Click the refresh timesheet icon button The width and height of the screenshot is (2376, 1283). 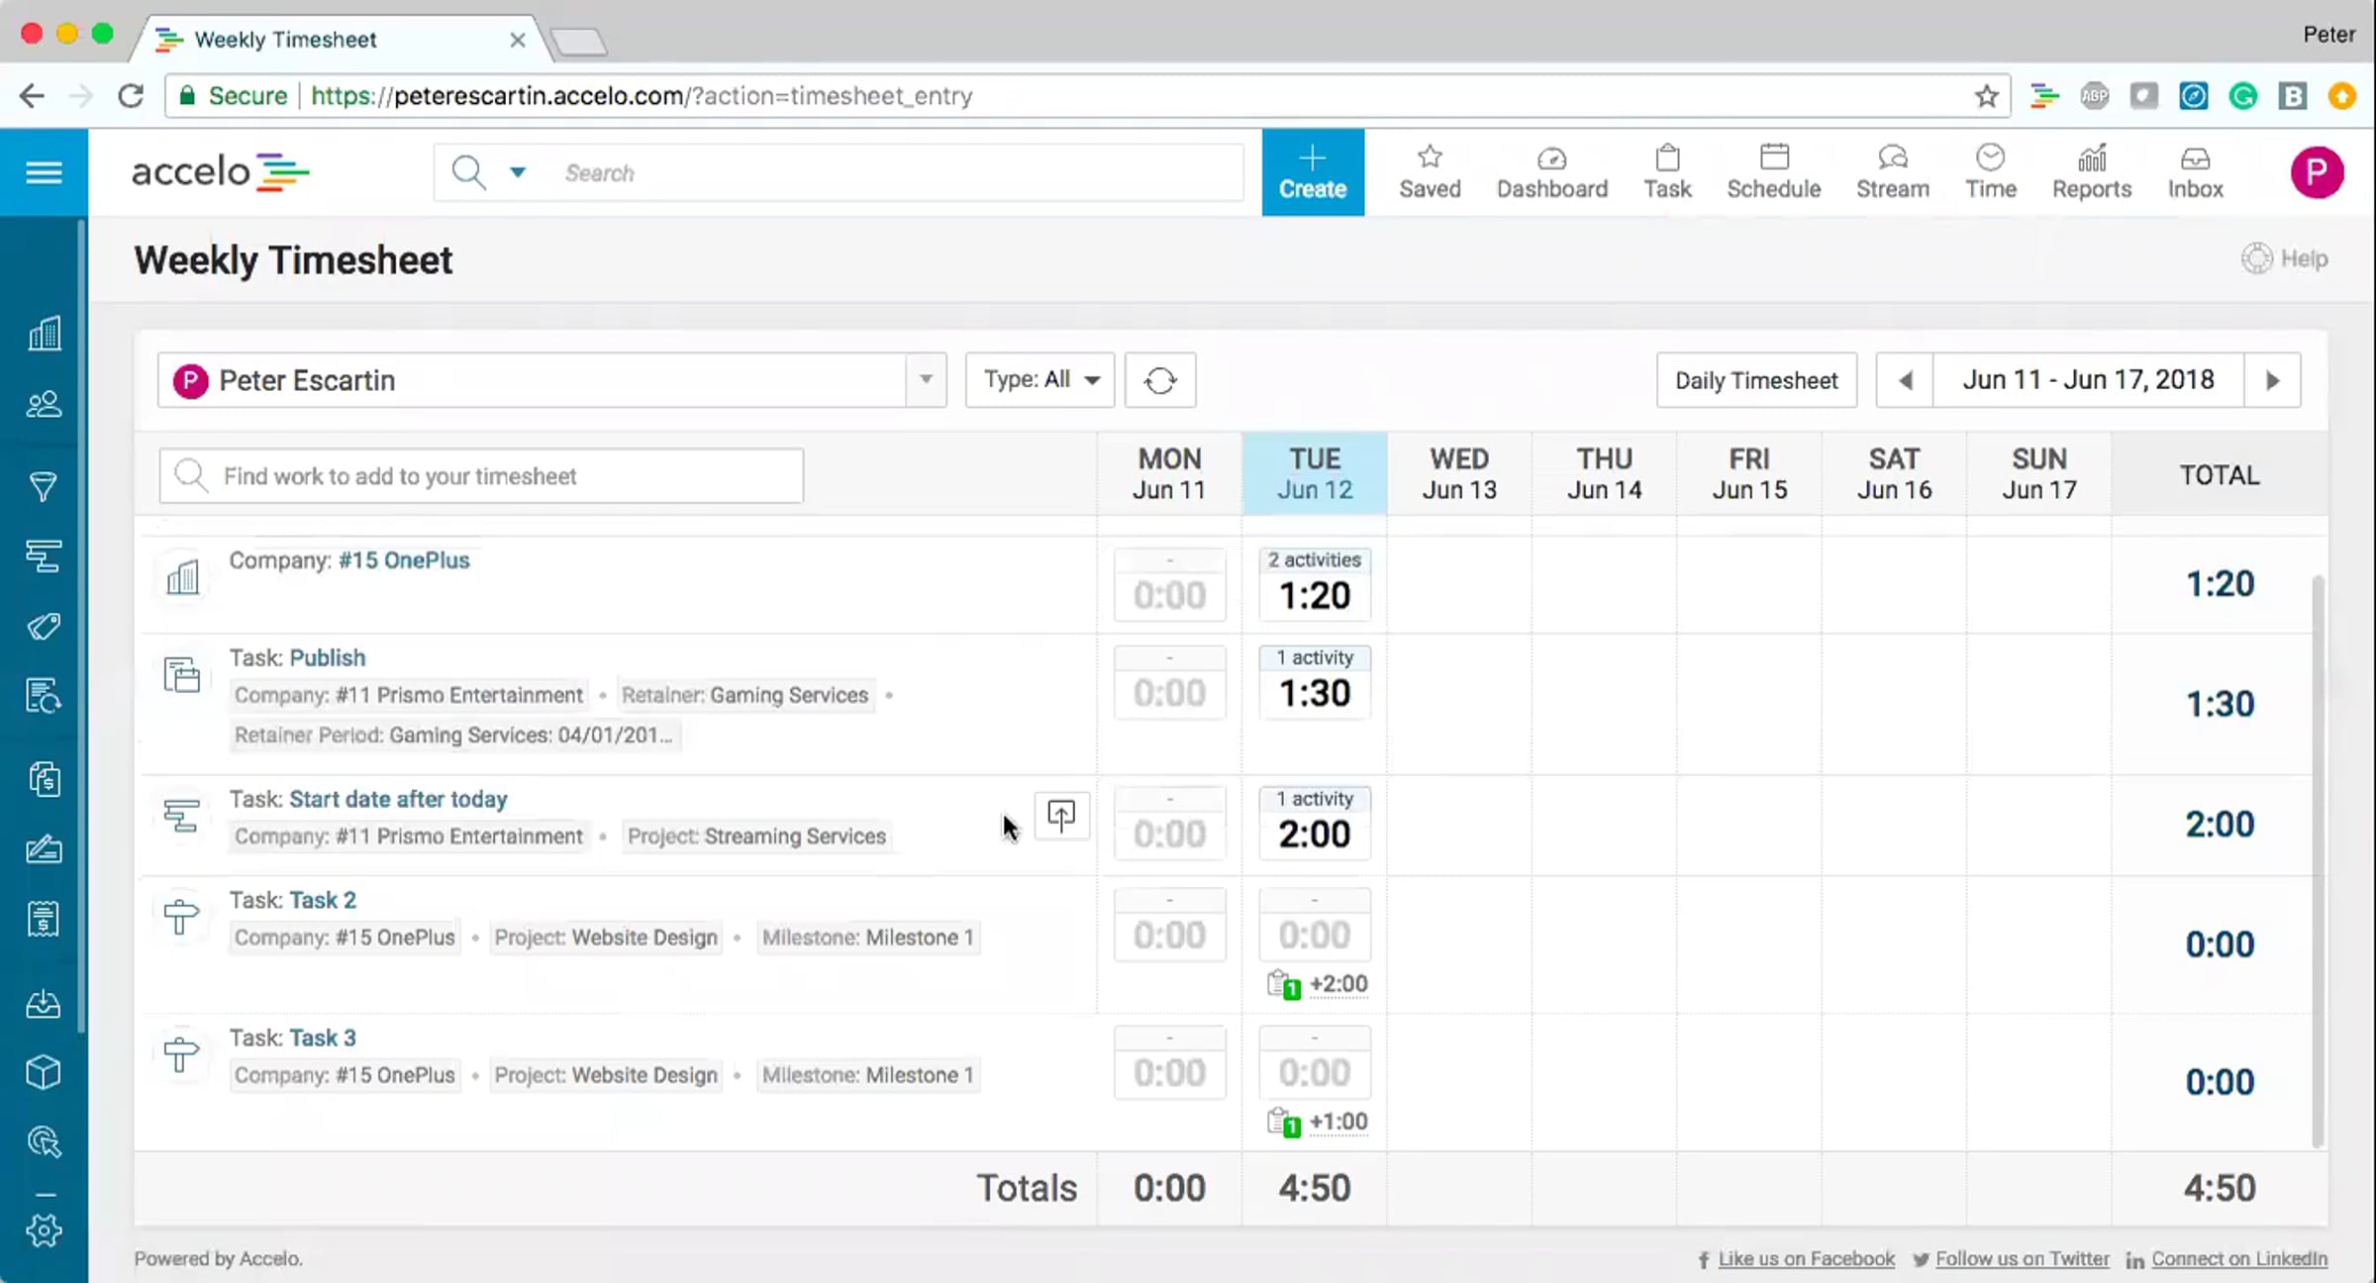coord(1160,380)
